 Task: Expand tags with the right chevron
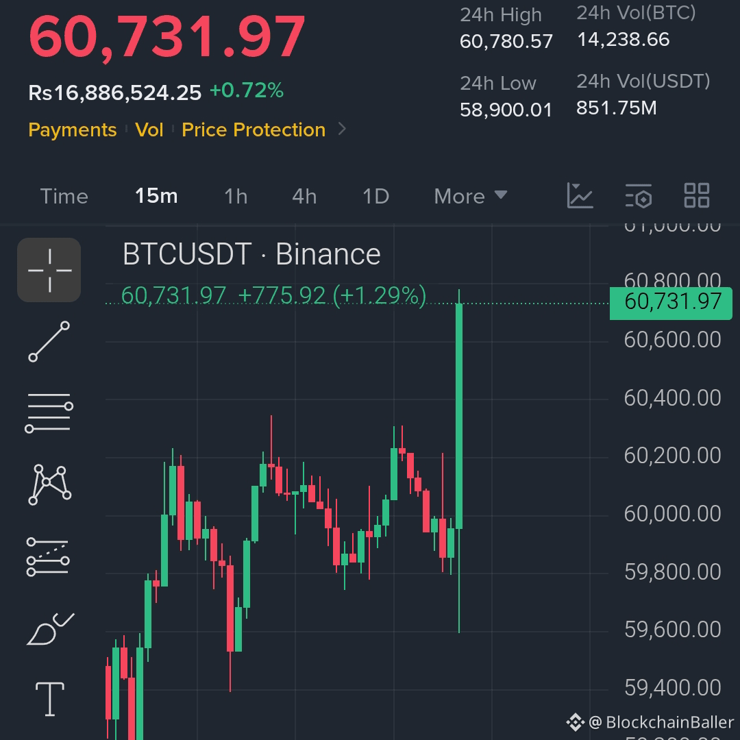tap(342, 129)
